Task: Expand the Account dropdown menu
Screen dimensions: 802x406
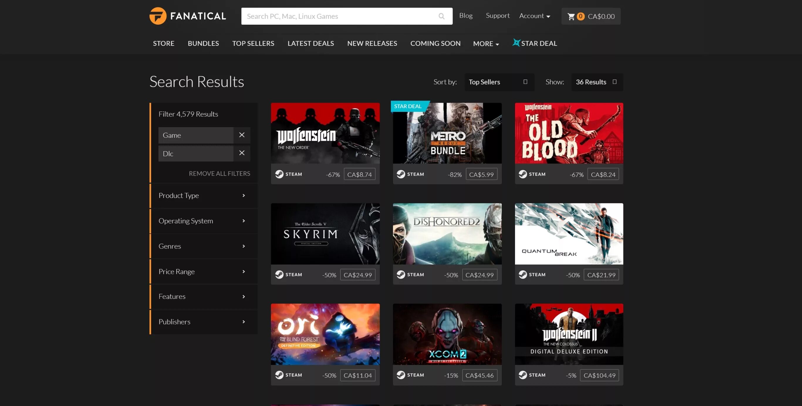Action: [x=535, y=16]
